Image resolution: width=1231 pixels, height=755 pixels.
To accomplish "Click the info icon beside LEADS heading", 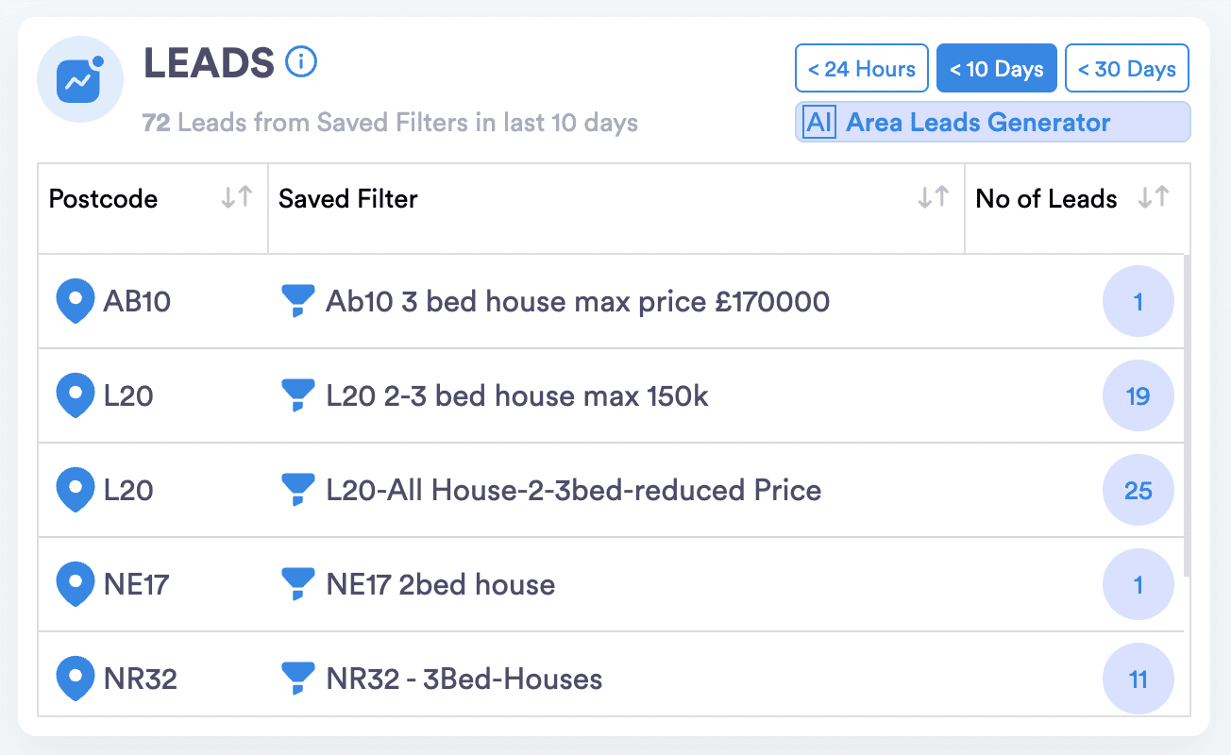I will pyautogui.click(x=300, y=63).
